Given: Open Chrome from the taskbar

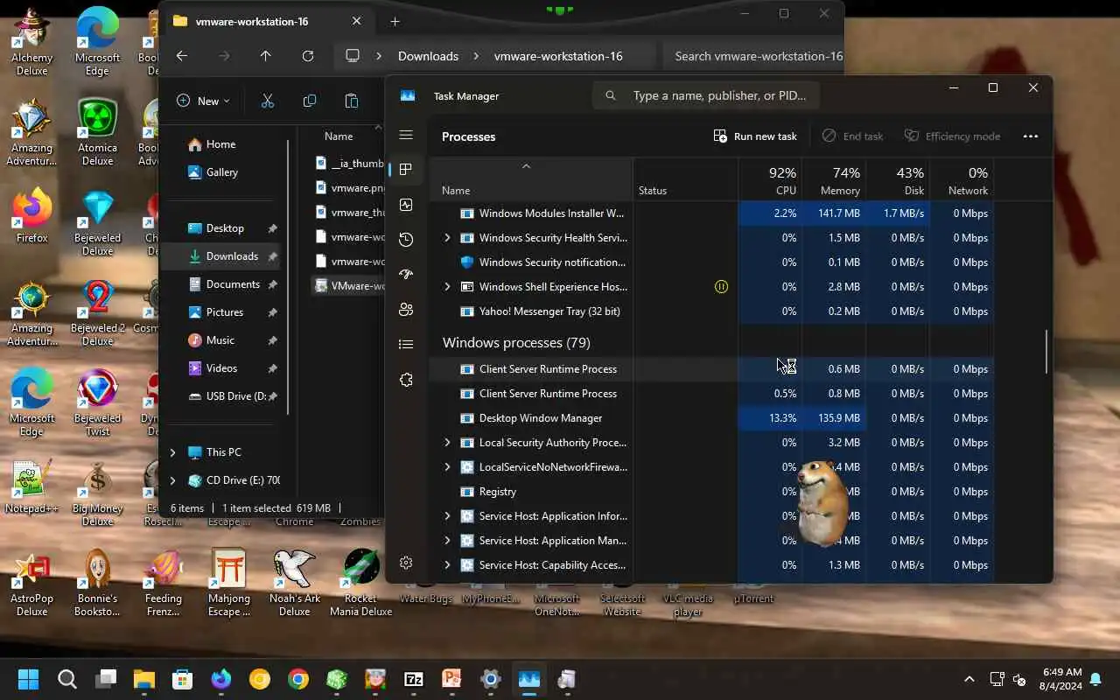Looking at the screenshot, I should point(298,679).
